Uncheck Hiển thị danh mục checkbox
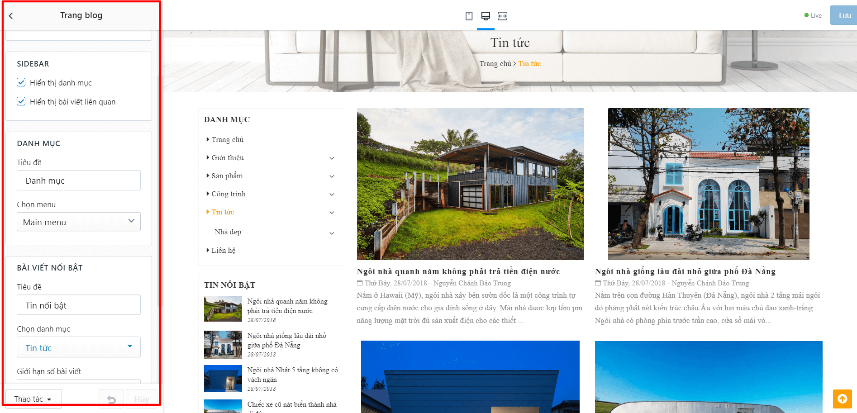Viewport: 857px width, 413px height. point(21,82)
